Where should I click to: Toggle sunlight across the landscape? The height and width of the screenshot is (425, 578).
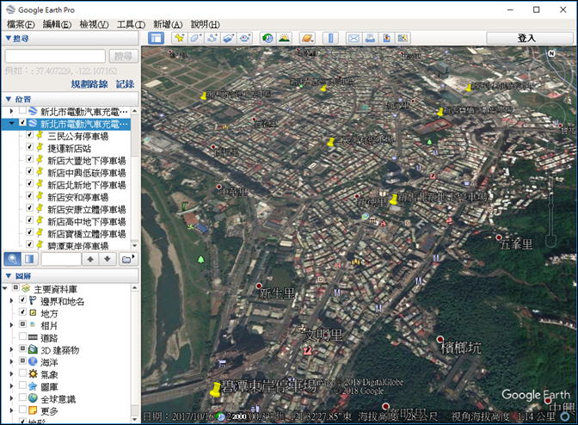click(284, 38)
